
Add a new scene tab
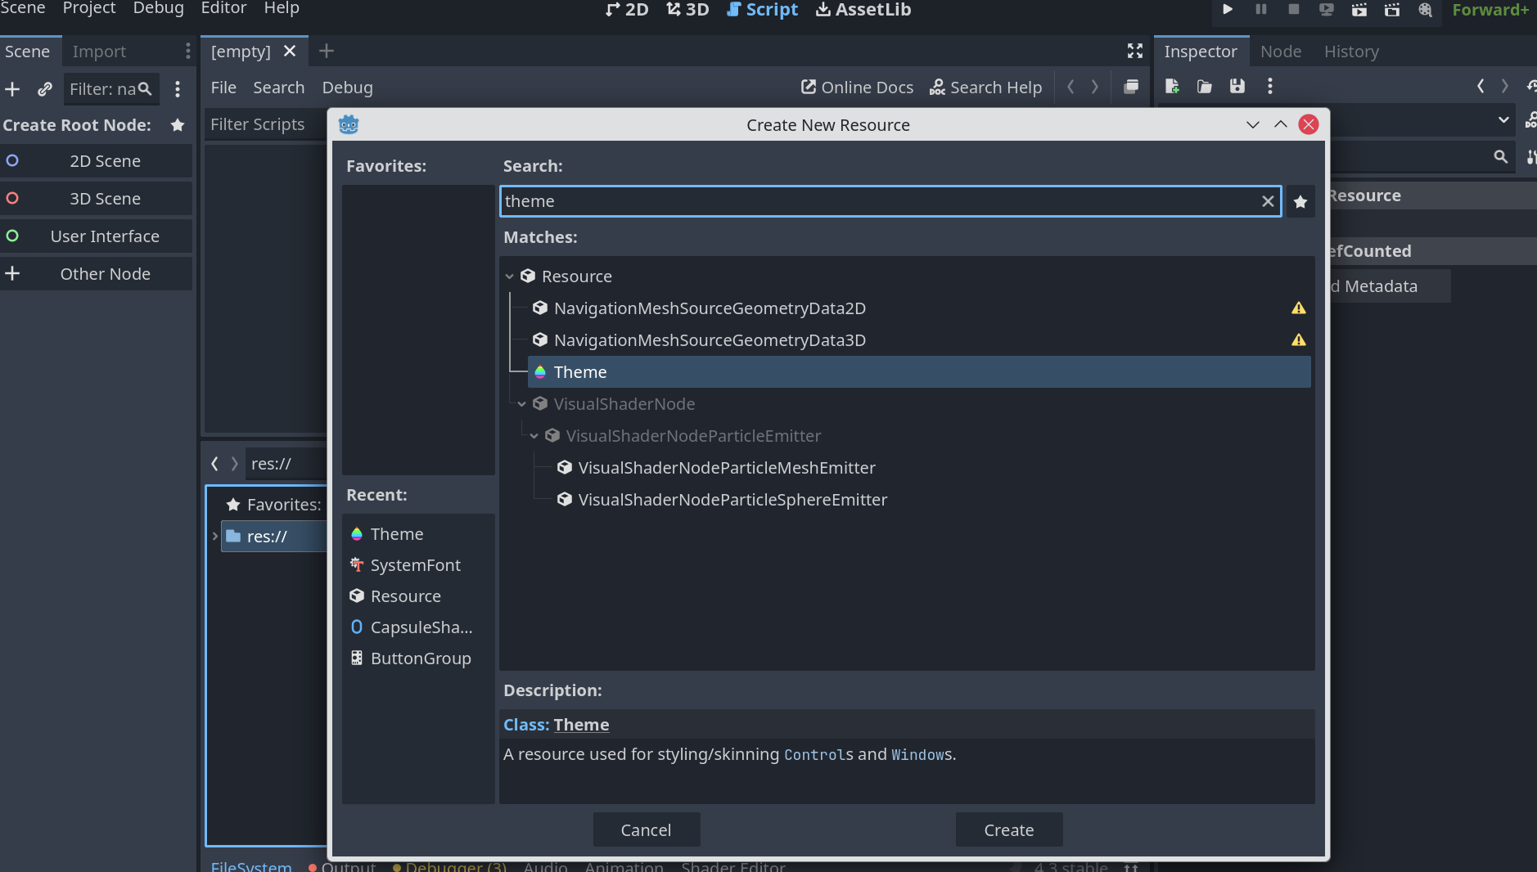(327, 51)
